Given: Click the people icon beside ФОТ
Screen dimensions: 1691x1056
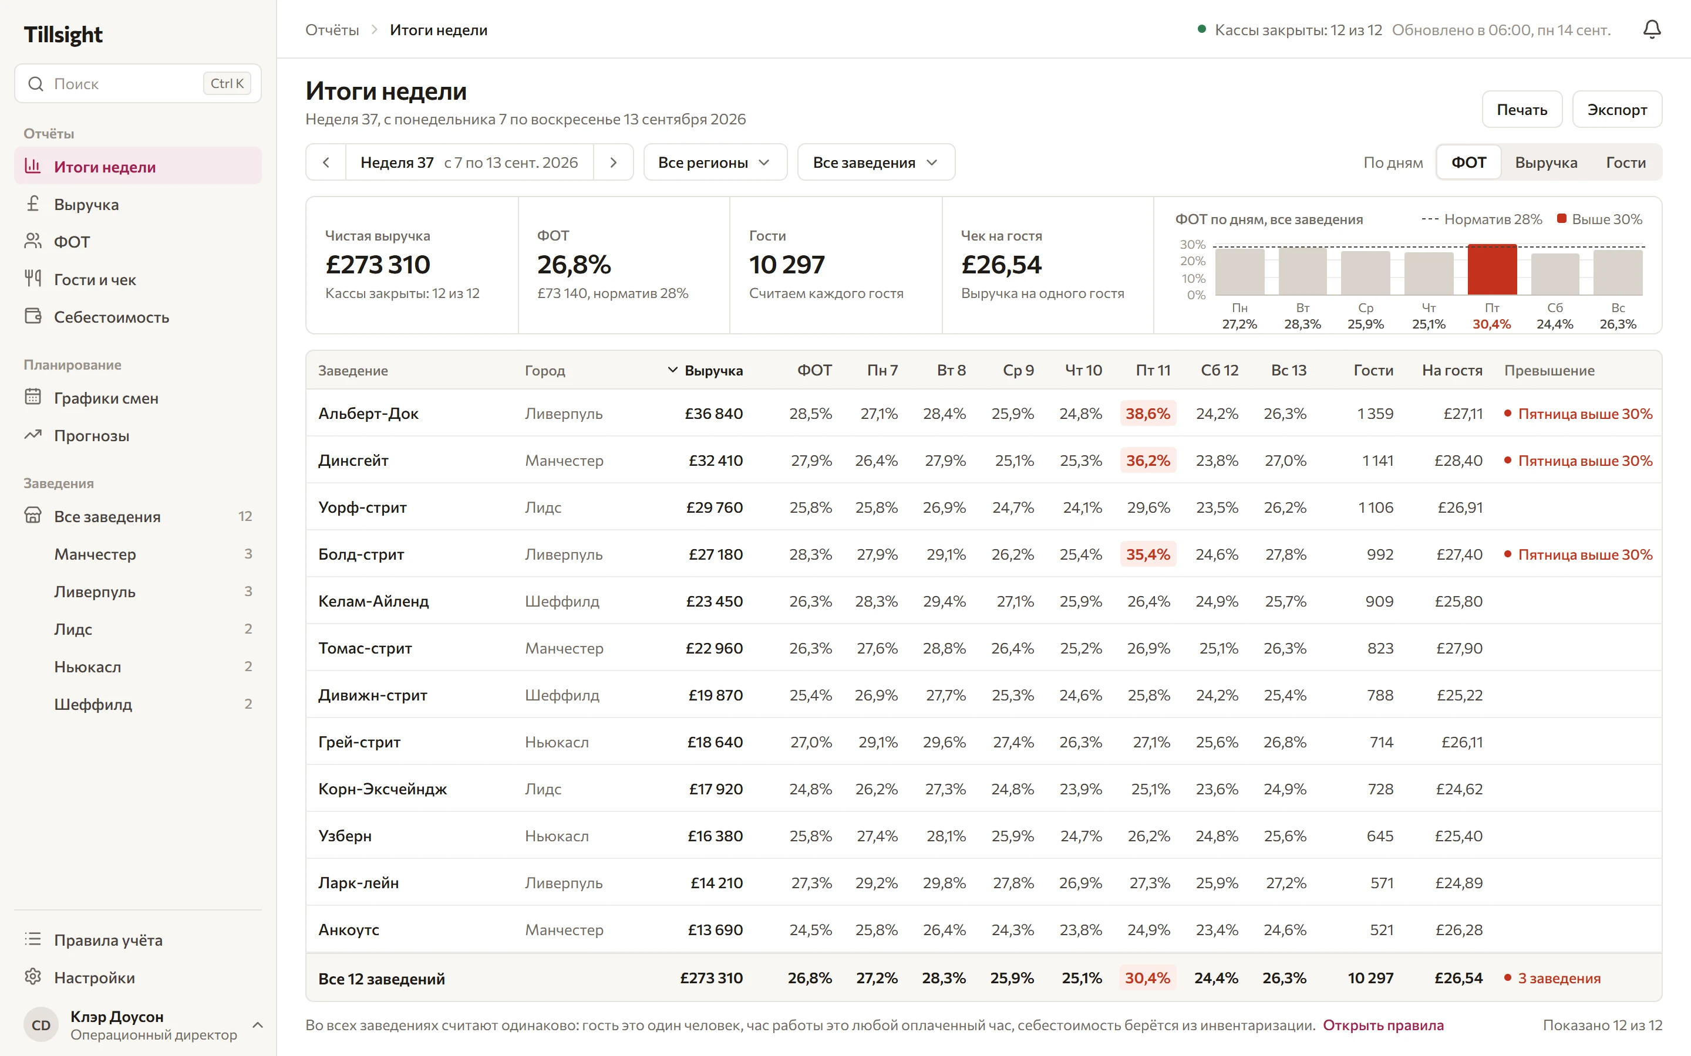Looking at the screenshot, I should 33,242.
